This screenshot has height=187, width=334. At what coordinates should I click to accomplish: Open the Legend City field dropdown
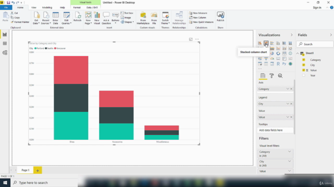tap(288, 104)
